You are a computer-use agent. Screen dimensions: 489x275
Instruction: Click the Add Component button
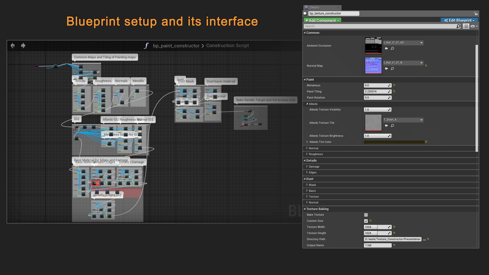(x=322, y=20)
